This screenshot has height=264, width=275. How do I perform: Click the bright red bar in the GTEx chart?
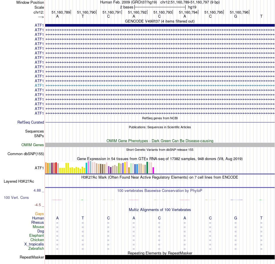coord(56,168)
